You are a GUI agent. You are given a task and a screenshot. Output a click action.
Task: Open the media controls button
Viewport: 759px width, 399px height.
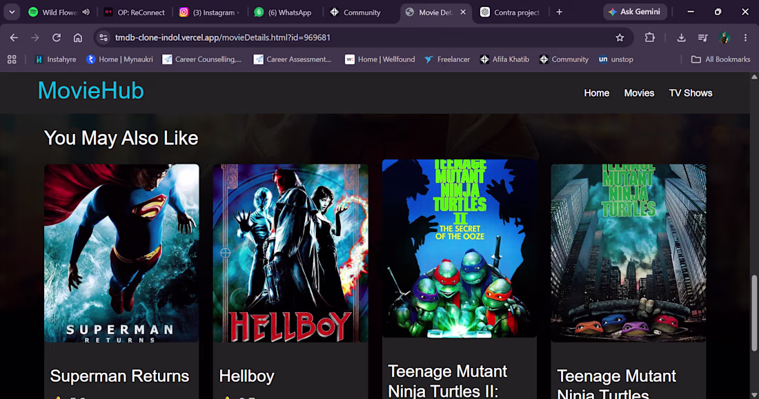(703, 37)
